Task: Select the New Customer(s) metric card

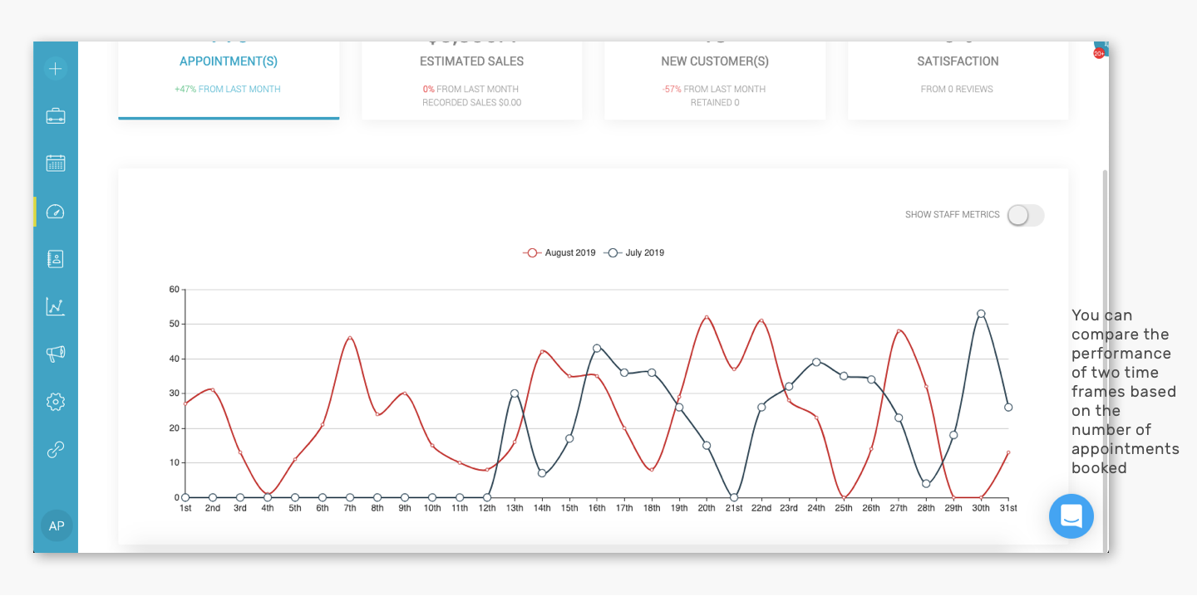Action: pos(715,80)
